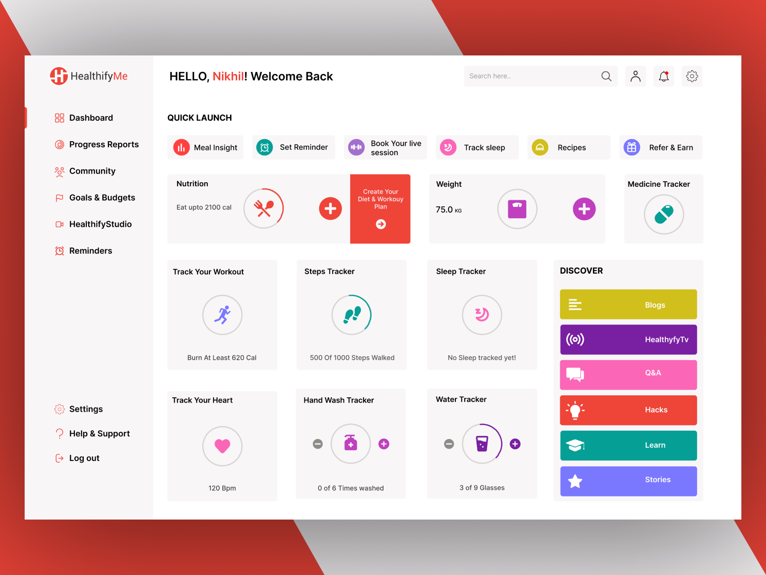Click the HealthifyMe logo icon

59,76
